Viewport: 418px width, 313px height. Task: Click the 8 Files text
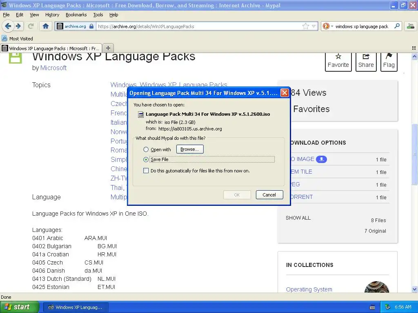378,220
